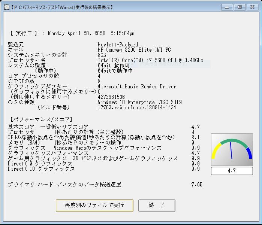Click the Intel Core i7-2600 processor name

(x=150, y=60)
